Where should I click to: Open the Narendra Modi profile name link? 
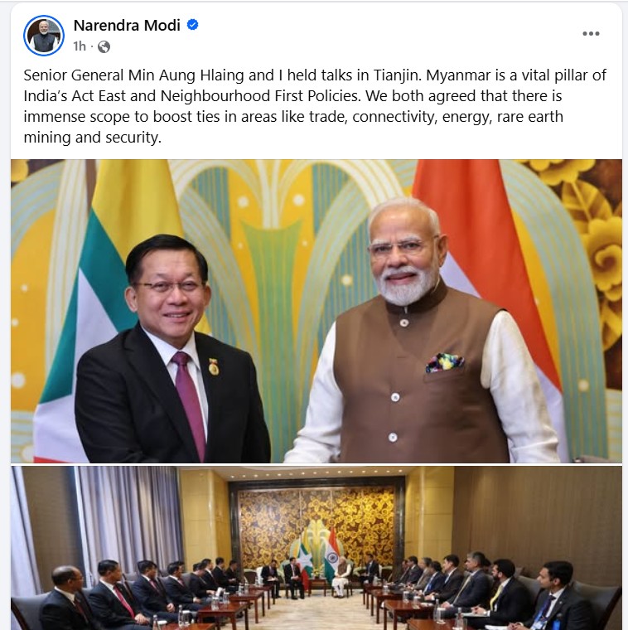click(x=127, y=26)
